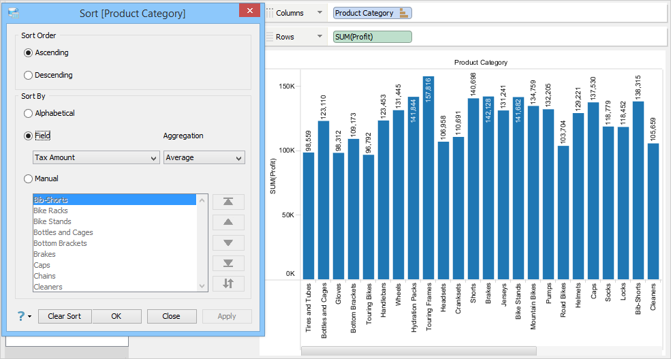The height and width of the screenshot is (359, 671).
Task: Expand the help dropdown arrow
Action: click(29, 317)
